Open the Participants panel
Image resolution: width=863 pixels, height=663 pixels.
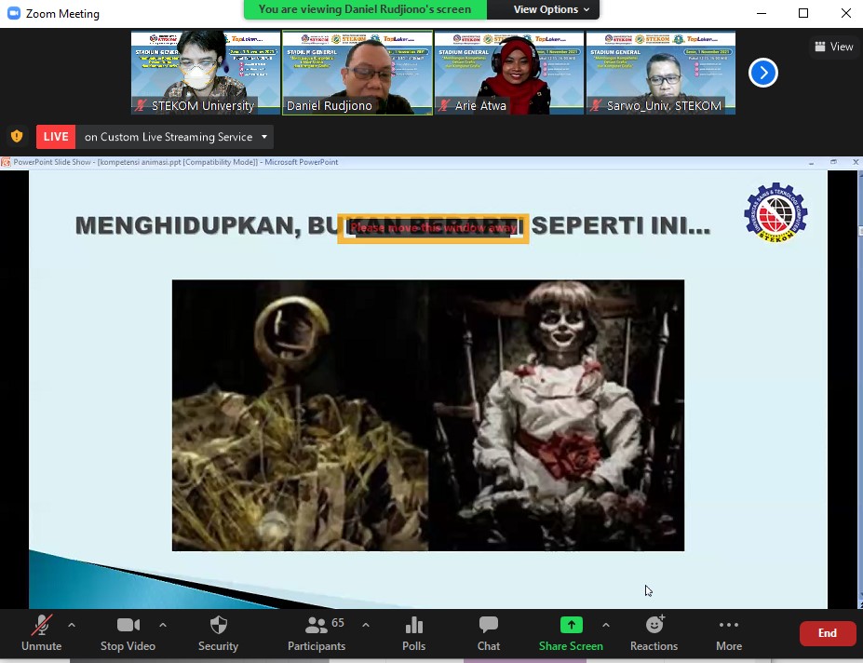pos(317,632)
